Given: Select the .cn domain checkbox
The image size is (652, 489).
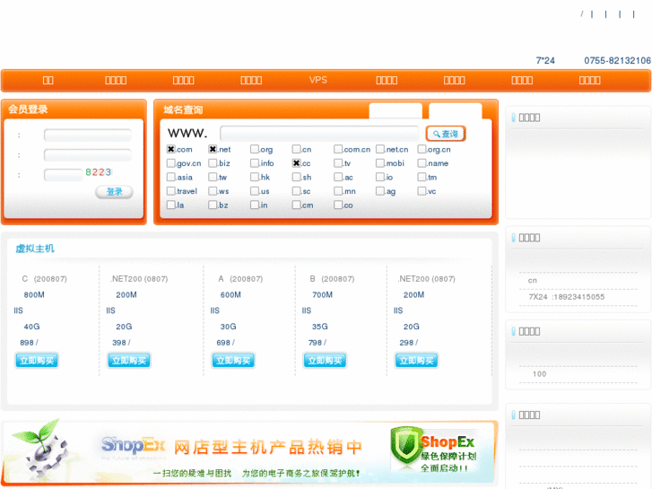Looking at the screenshot, I should coord(296,149).
